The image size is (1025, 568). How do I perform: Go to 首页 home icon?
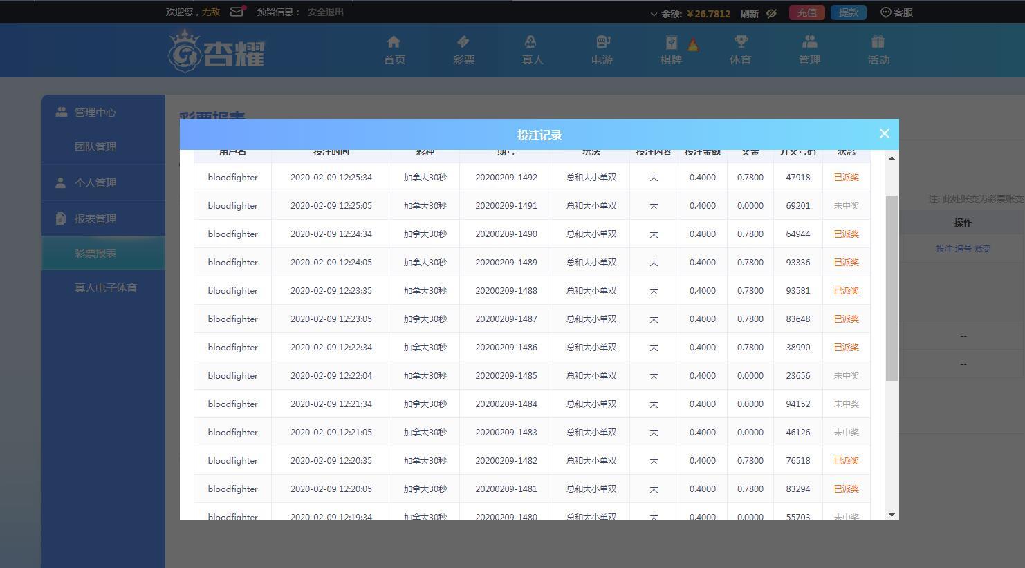coord(394,41)
